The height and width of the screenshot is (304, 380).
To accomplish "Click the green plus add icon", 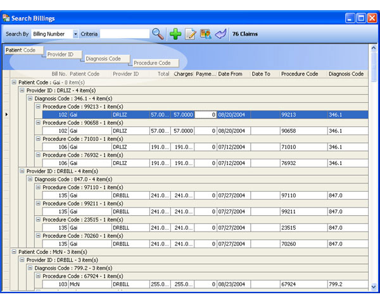I will [x=176, y=34].
